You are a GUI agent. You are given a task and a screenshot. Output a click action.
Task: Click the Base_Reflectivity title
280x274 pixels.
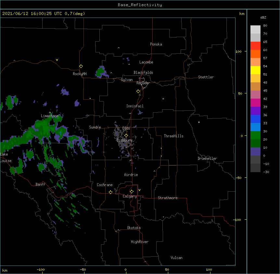pyautogui.click(x=140, y=5)
